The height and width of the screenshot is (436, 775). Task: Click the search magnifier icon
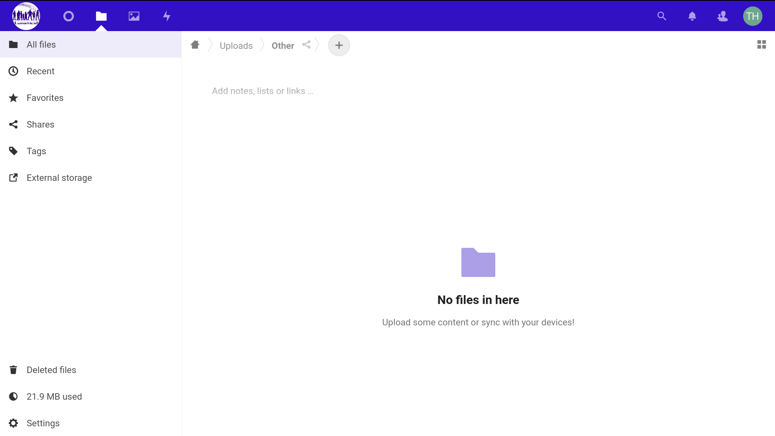pyautogui.click(x=662, y=16)
